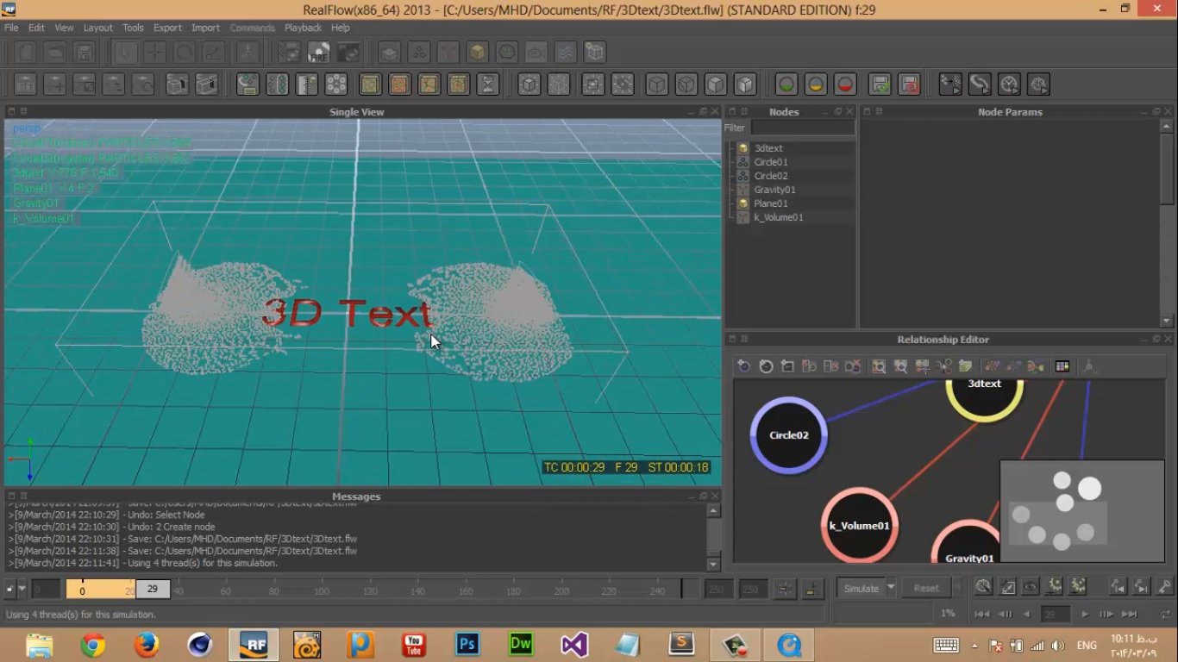Image resolution: width=1178 pixels, height=662 pixels.
Task: Open the Edit menu
Action: [x=36, y=28]
